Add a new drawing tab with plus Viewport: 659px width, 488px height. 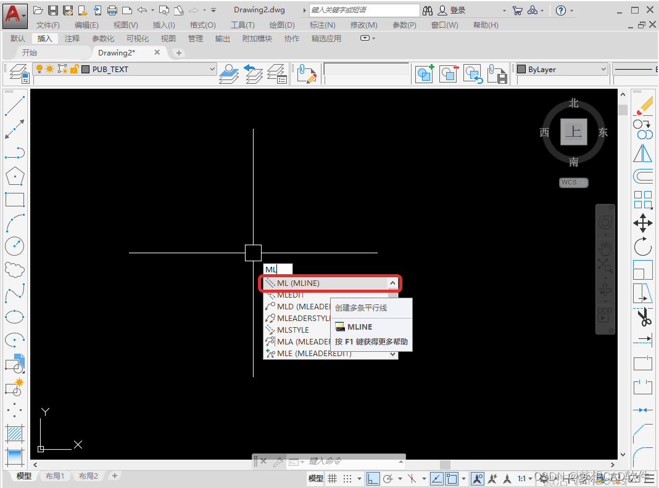click(x=178, y=53)
